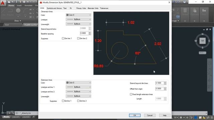This screenshot has height=120, width=214.
Task: Open the Annotate ribbon tab
Action: (28, 5)
